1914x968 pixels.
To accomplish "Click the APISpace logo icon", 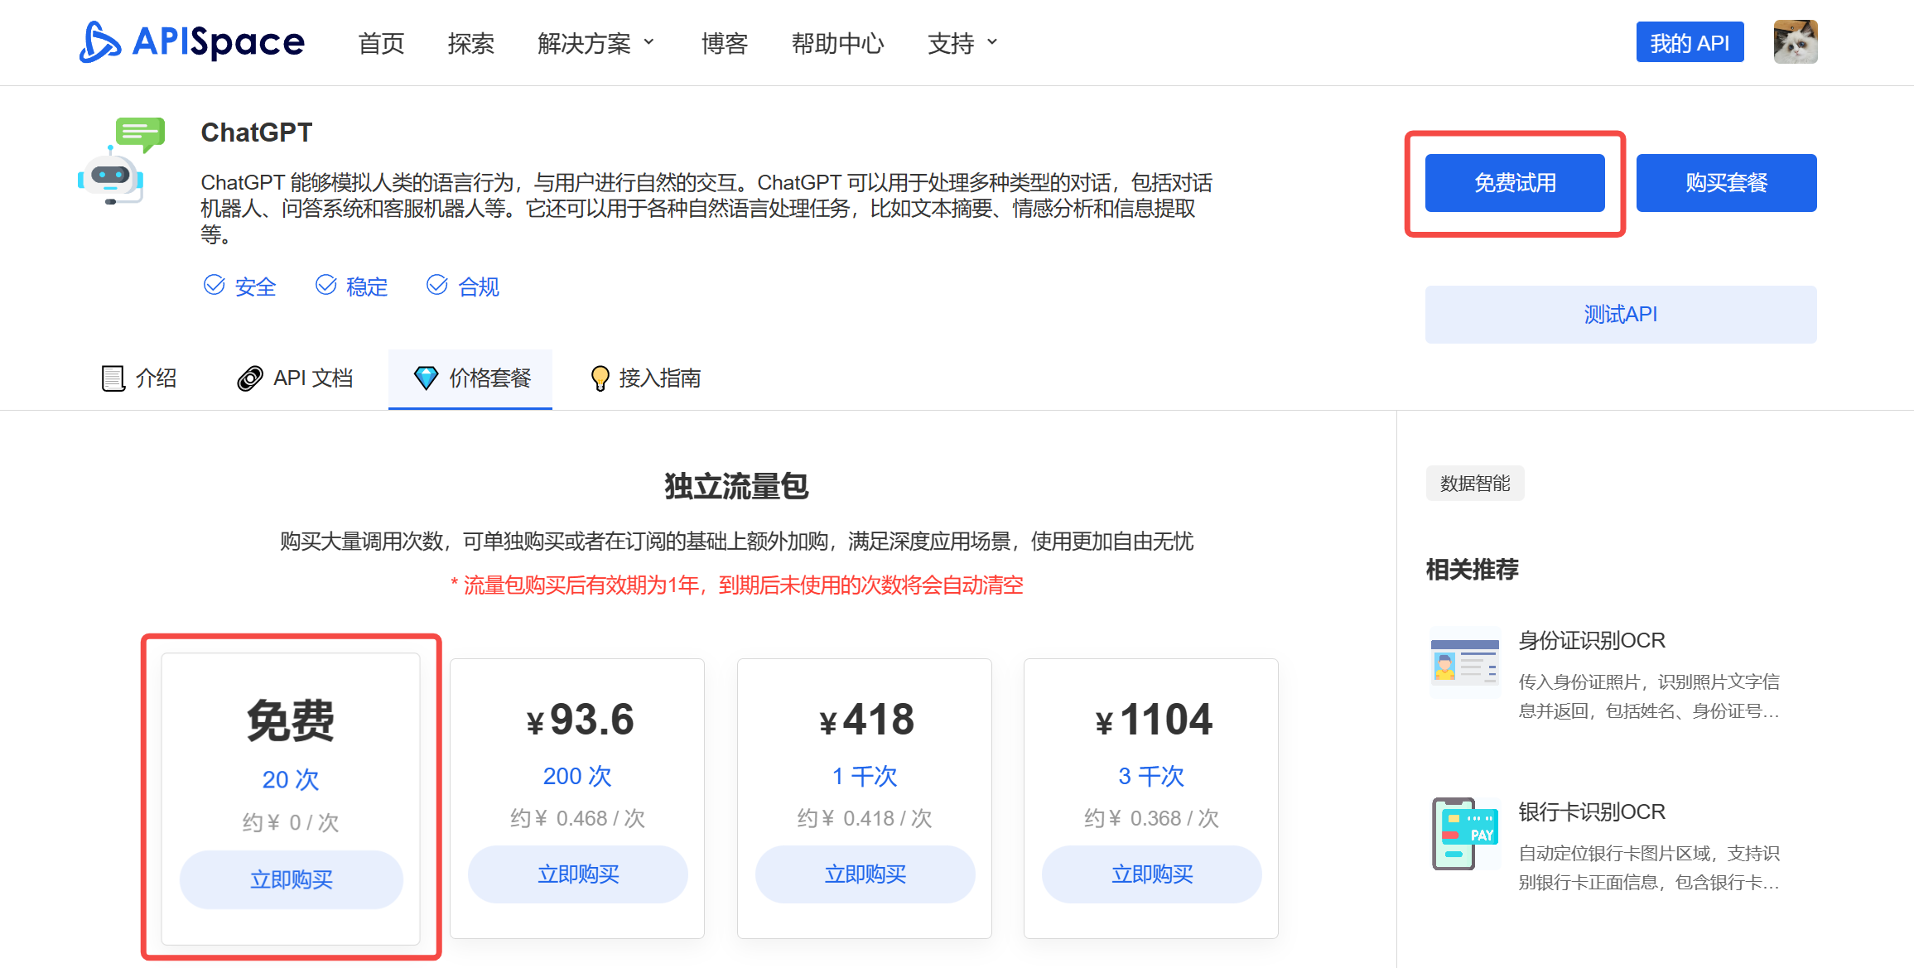I will (x=100, y=42).
